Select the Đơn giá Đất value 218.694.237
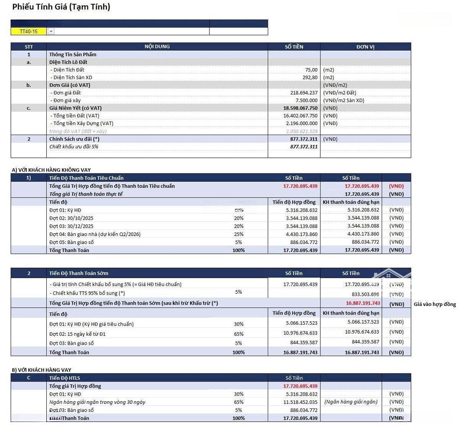The image size is (459, 436). point(302,93)
